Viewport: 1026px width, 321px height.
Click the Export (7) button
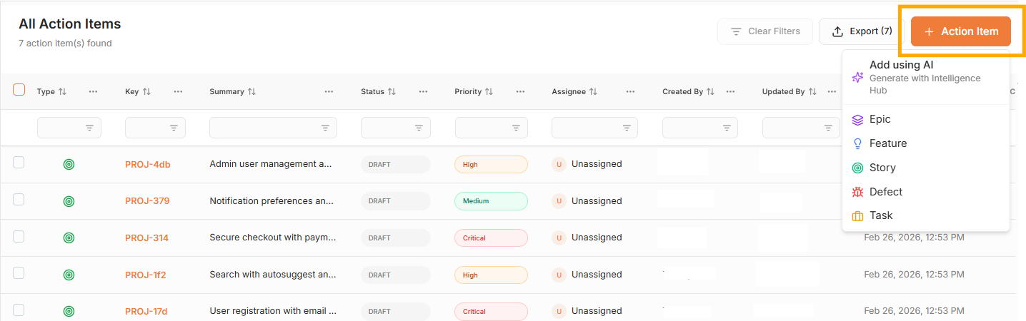point(861,31)
